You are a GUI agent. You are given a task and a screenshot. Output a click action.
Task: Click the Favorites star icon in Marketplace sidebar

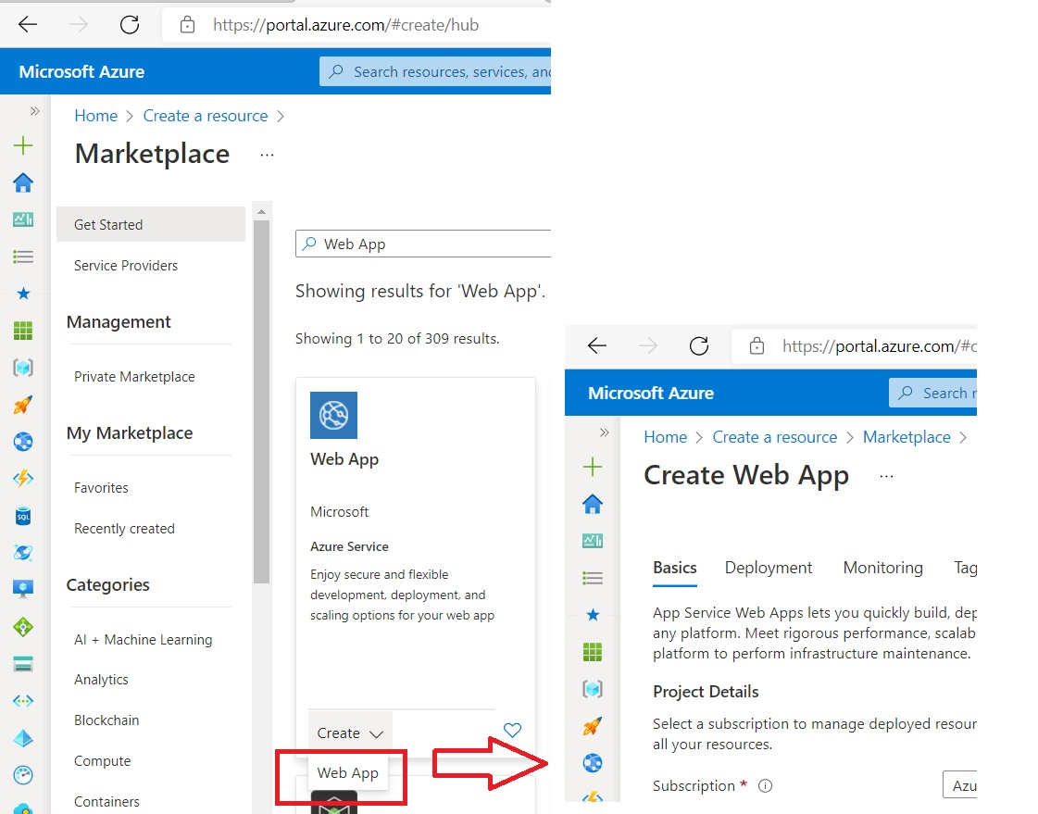point(23,294)
